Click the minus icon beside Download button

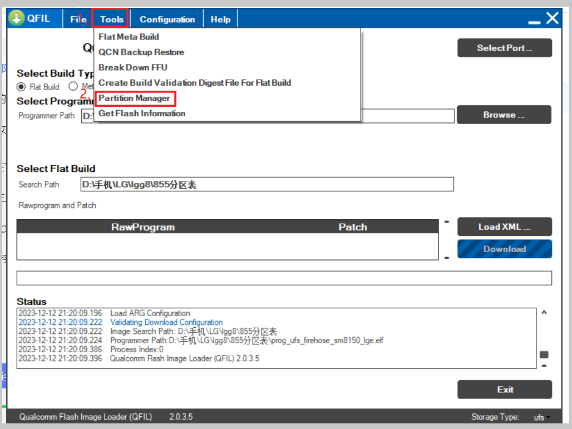click(447, 258)
